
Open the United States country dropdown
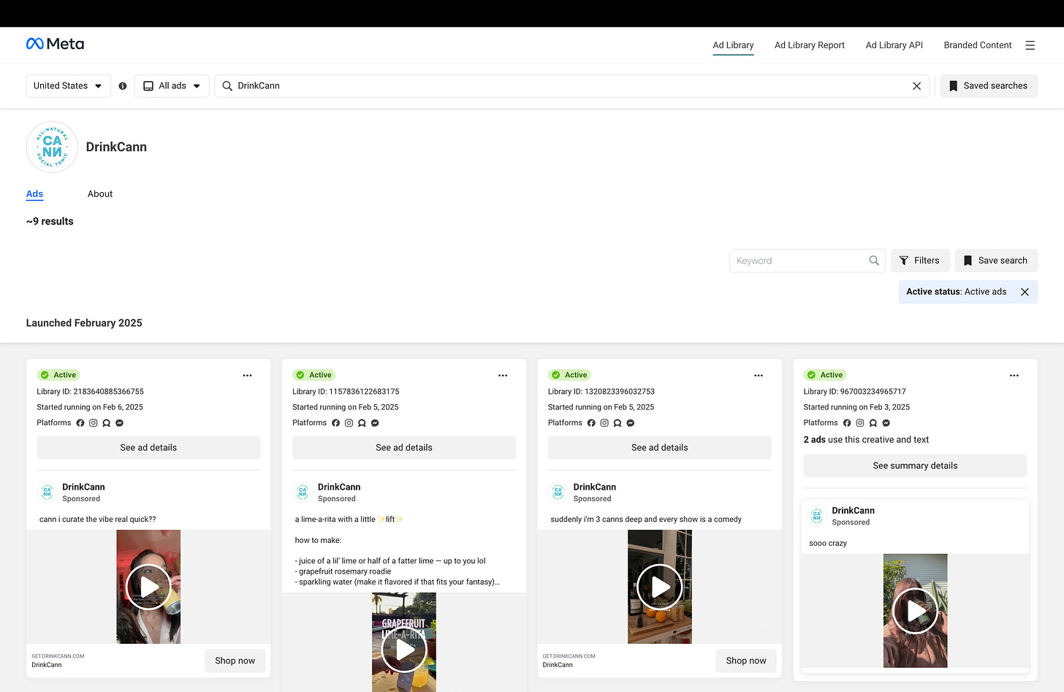pos(69,86)
